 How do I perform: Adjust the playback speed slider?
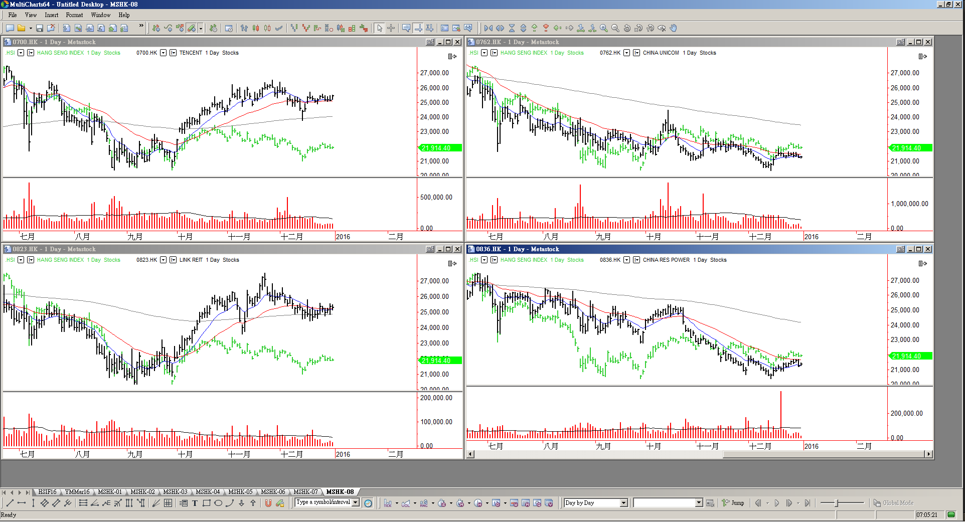[837, 503]
